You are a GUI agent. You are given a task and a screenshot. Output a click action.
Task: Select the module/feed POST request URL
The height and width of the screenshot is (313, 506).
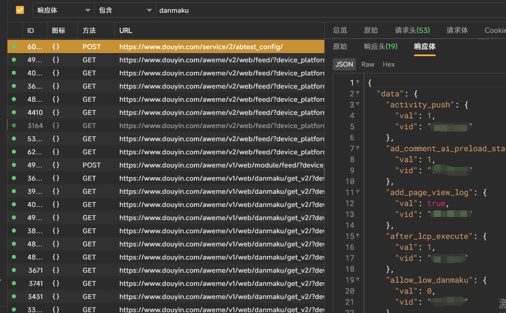pos(221,165)
